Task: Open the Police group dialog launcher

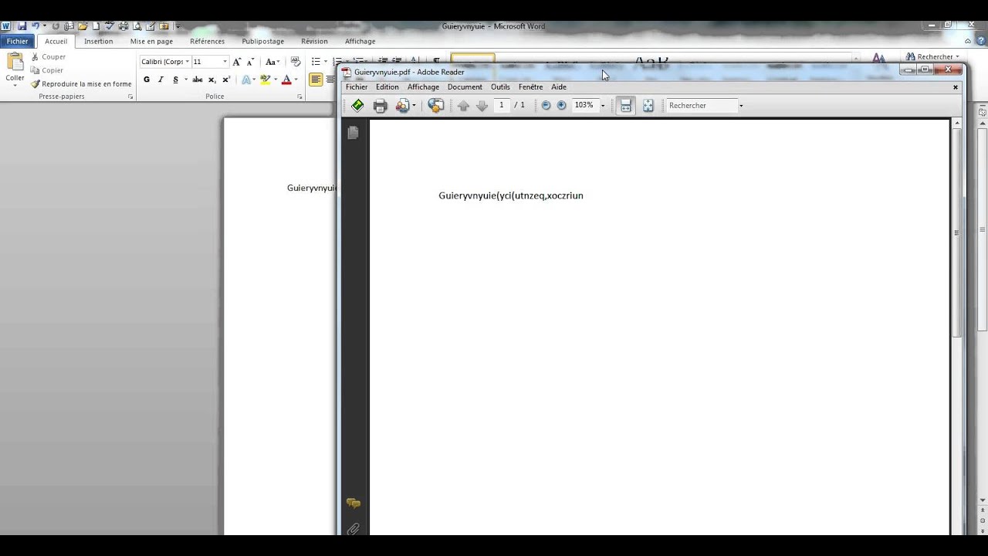Action: pos(299,97)
